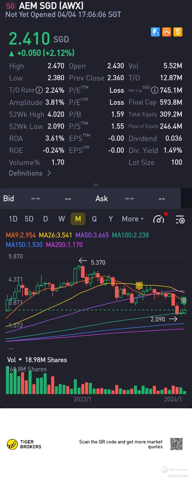Tap the SG market tag

click(x=11, y=6)
